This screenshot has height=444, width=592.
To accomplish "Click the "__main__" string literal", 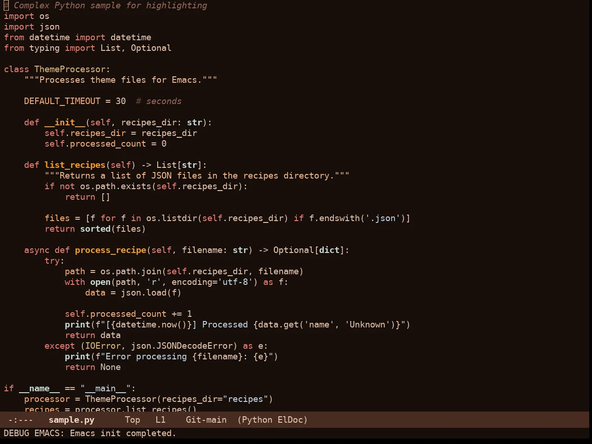I will 105,388.
